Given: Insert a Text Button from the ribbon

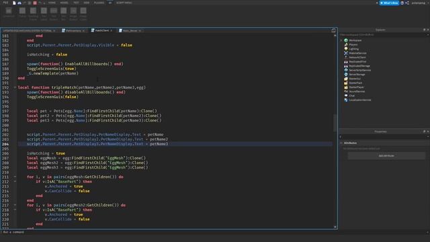Looking at the screenshot, I should (54, 13).
